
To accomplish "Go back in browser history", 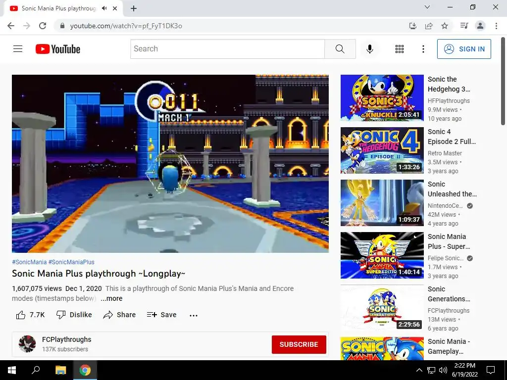I will click(11, 26).
